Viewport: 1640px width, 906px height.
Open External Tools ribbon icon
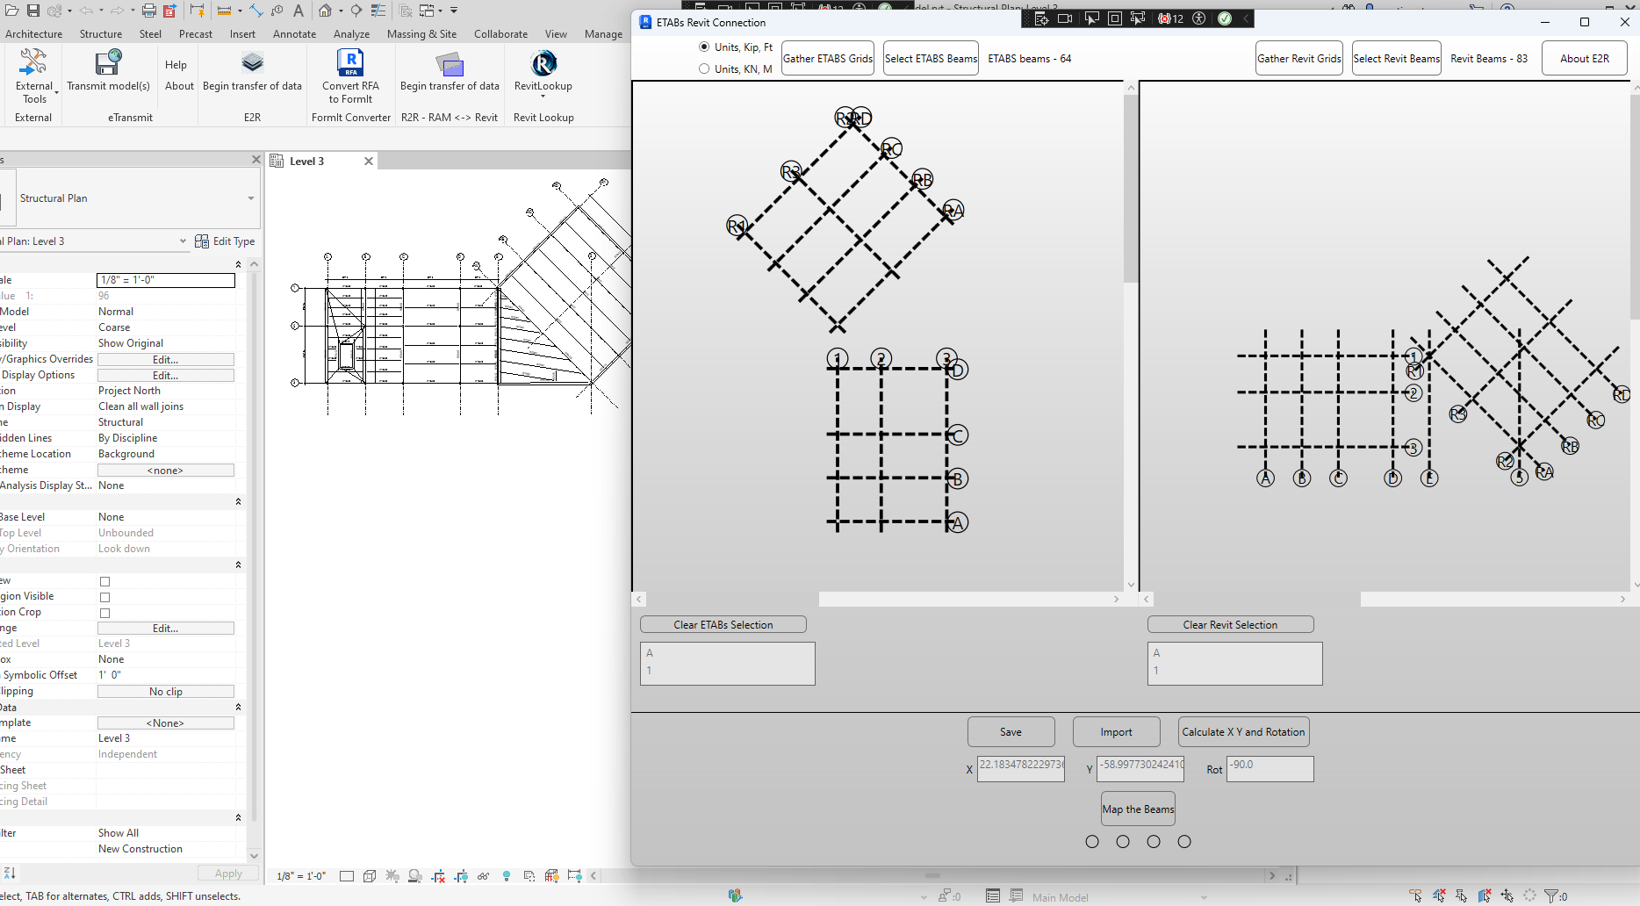tap(33, 63)
